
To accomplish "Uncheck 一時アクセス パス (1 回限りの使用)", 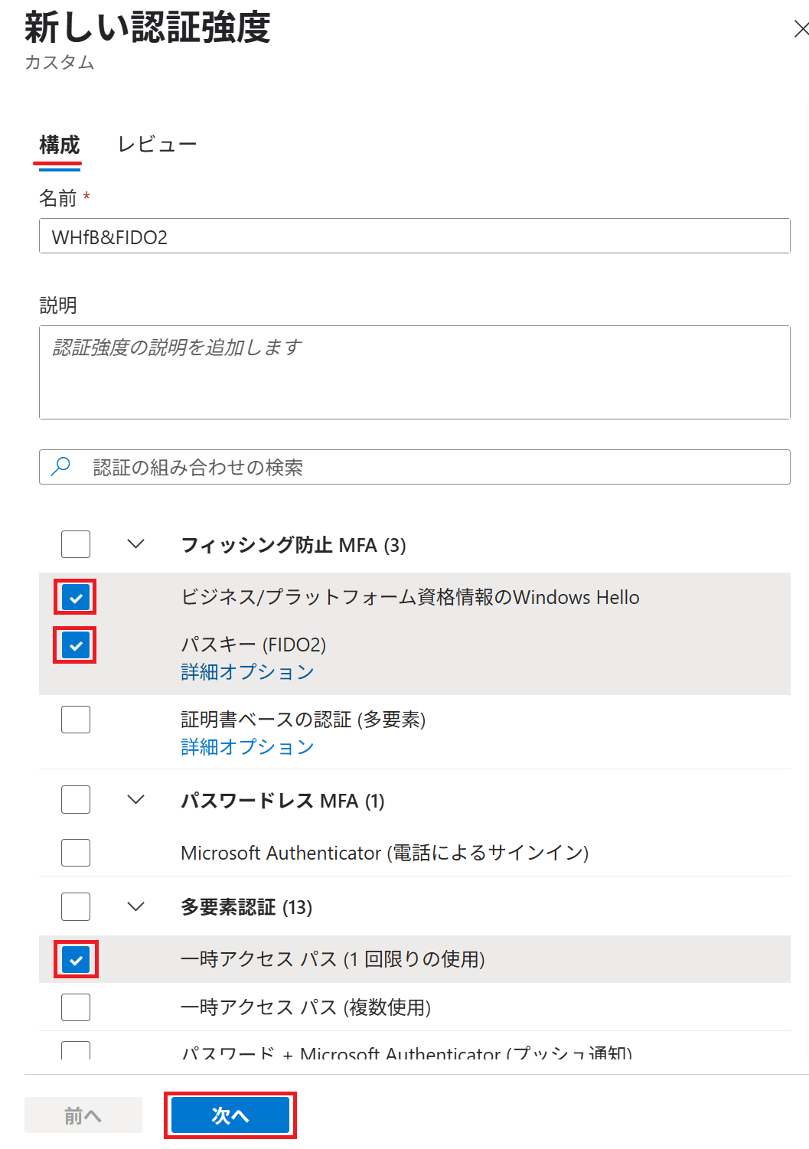I will point(76,959).
